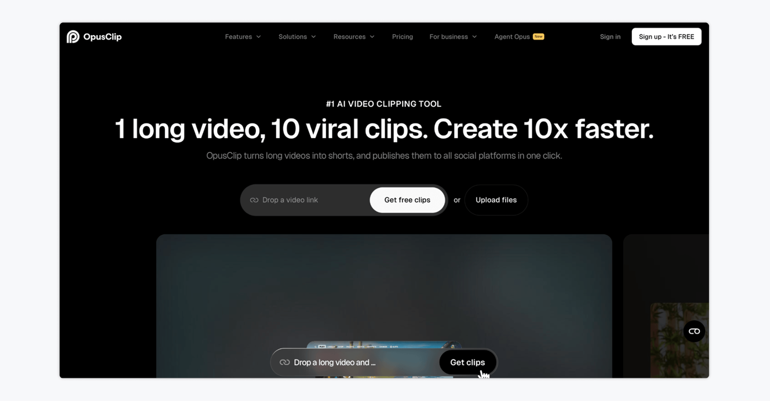The image size is (770, 401).
Task: Click Sign in
Action: click(x=610, y=37)
